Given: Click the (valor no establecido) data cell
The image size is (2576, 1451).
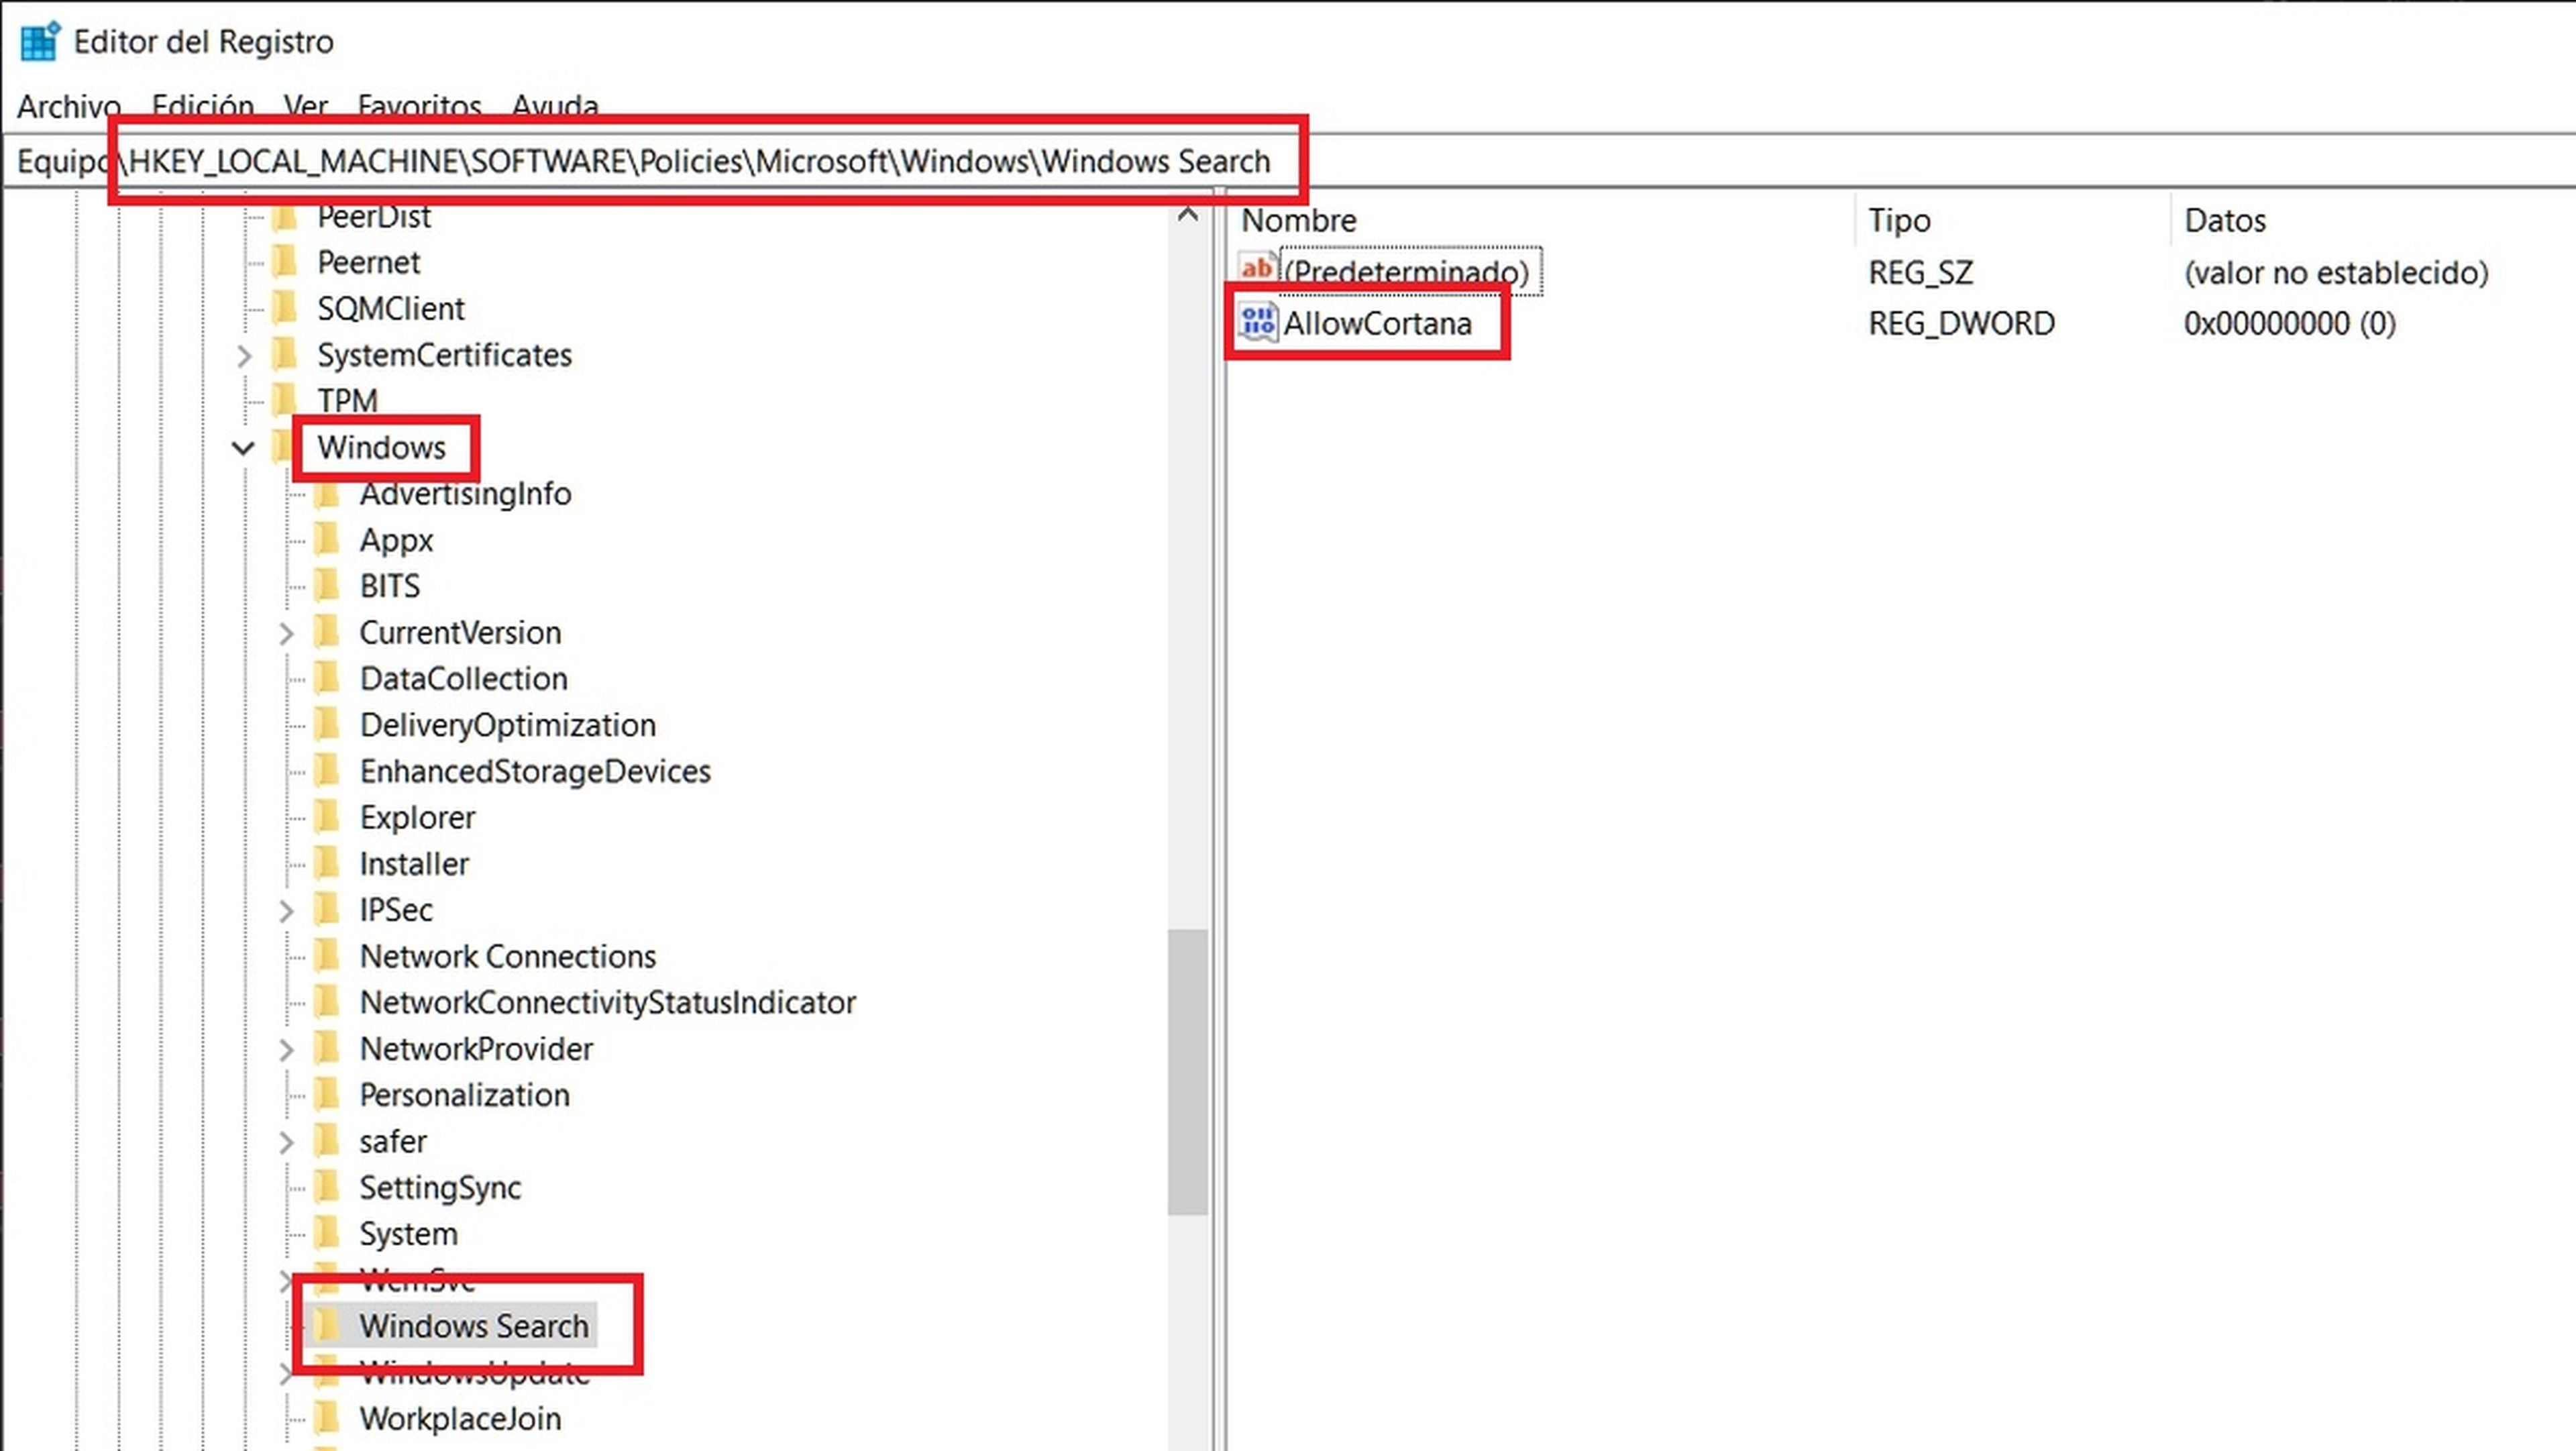Looking at the screenshot, I should coord(2336,272).
